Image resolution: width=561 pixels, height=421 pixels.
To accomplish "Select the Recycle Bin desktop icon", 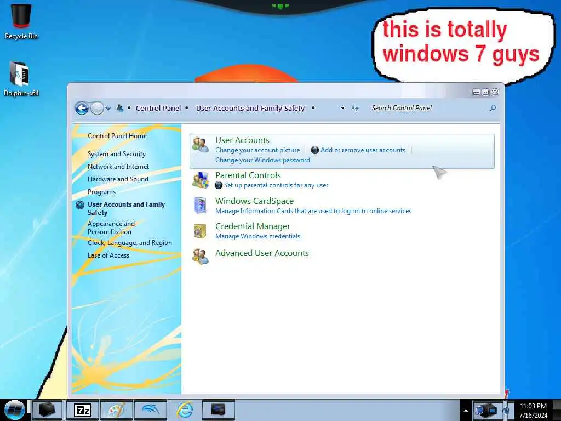I will coord(21,21).
